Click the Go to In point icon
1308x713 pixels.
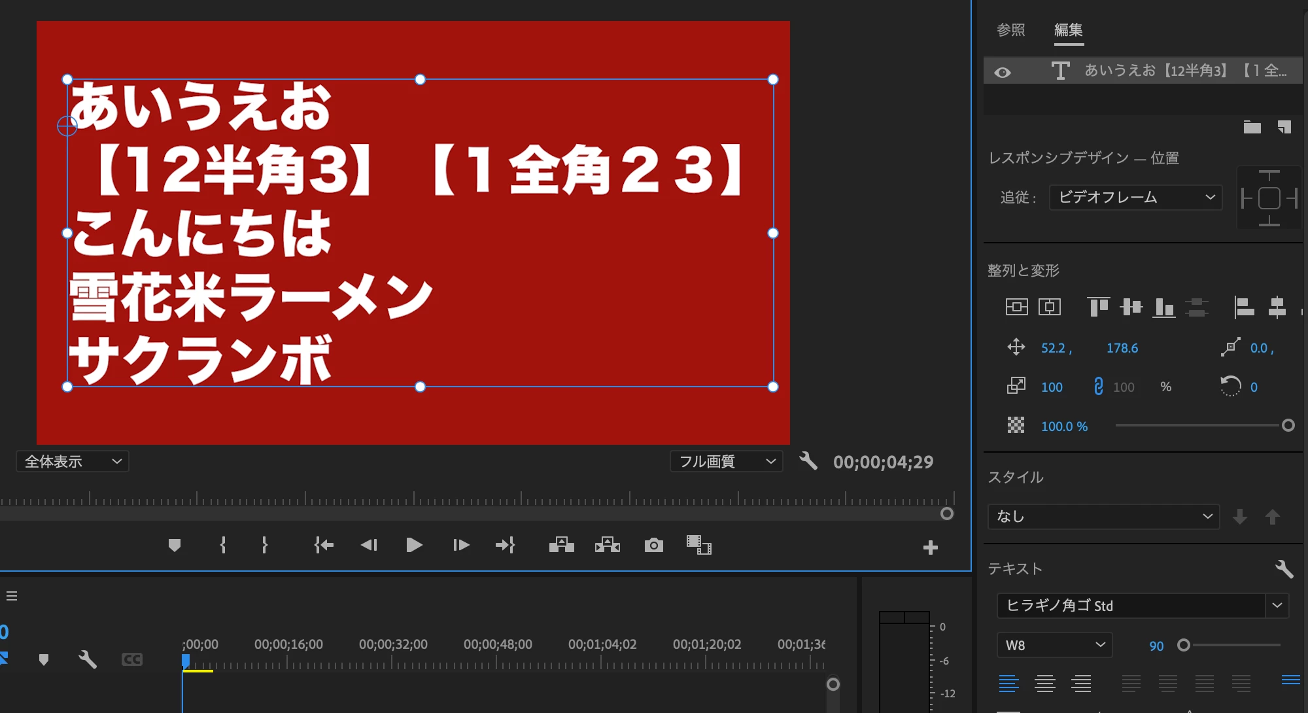[x=324, y=545]
